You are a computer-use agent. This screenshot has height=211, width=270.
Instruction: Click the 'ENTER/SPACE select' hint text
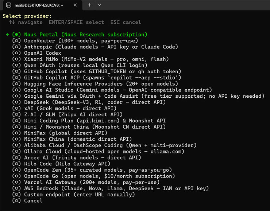pyautogui.click(x=77, y=22)
